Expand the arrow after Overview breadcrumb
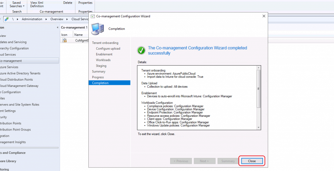 (67, 19)
